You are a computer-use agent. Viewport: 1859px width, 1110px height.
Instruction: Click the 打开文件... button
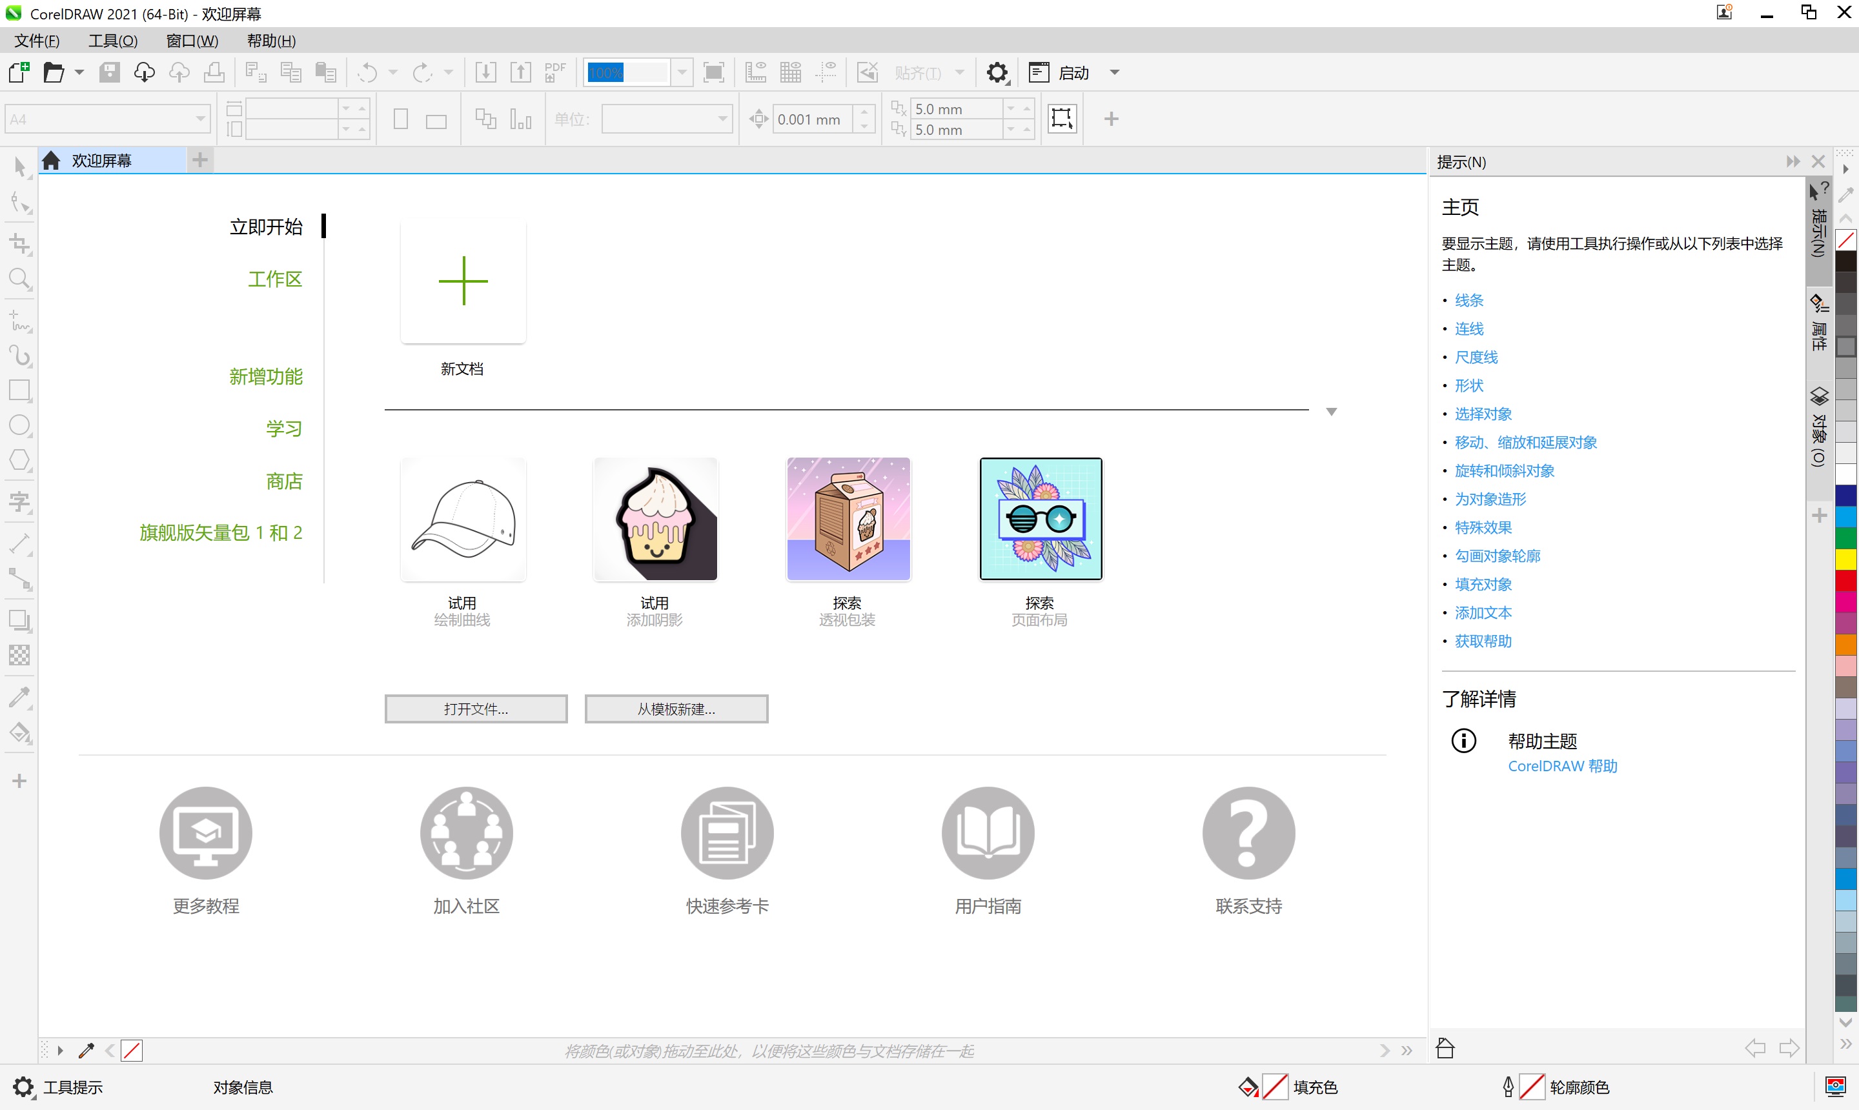point(476,709)
